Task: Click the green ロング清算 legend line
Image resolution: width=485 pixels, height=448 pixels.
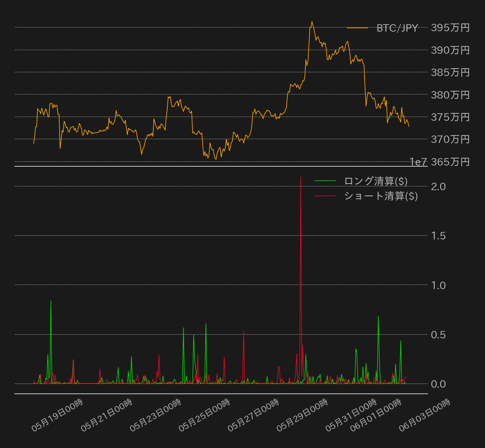Action: click(x=325, y=181)
